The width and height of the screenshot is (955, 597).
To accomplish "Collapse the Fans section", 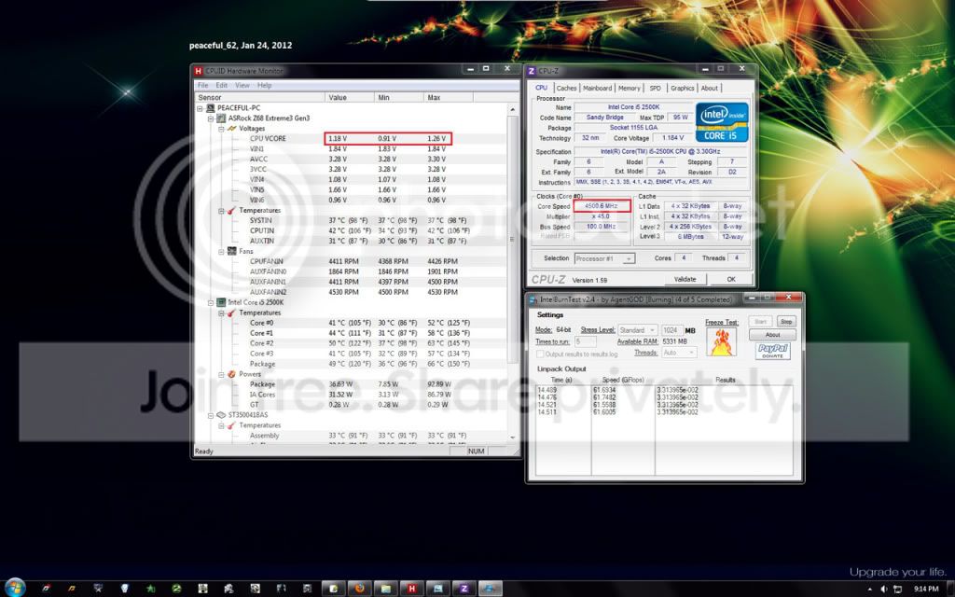I will (x=221, y=251).
